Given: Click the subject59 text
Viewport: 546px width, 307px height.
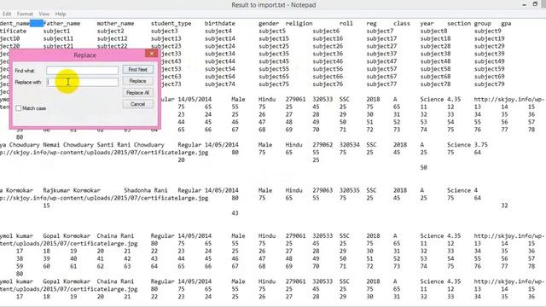Looking at the screenshot, I should coord(489,69).
